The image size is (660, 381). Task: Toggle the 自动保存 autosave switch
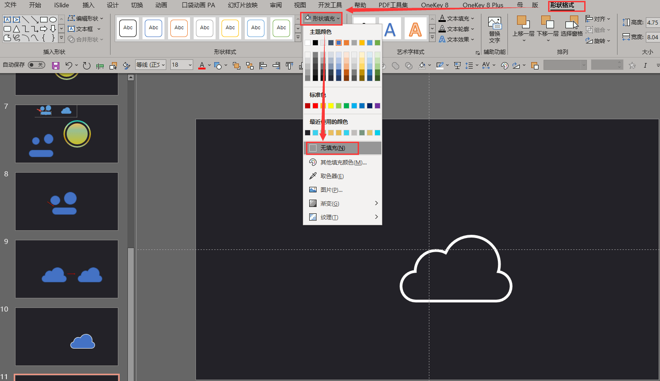(37, 65)
